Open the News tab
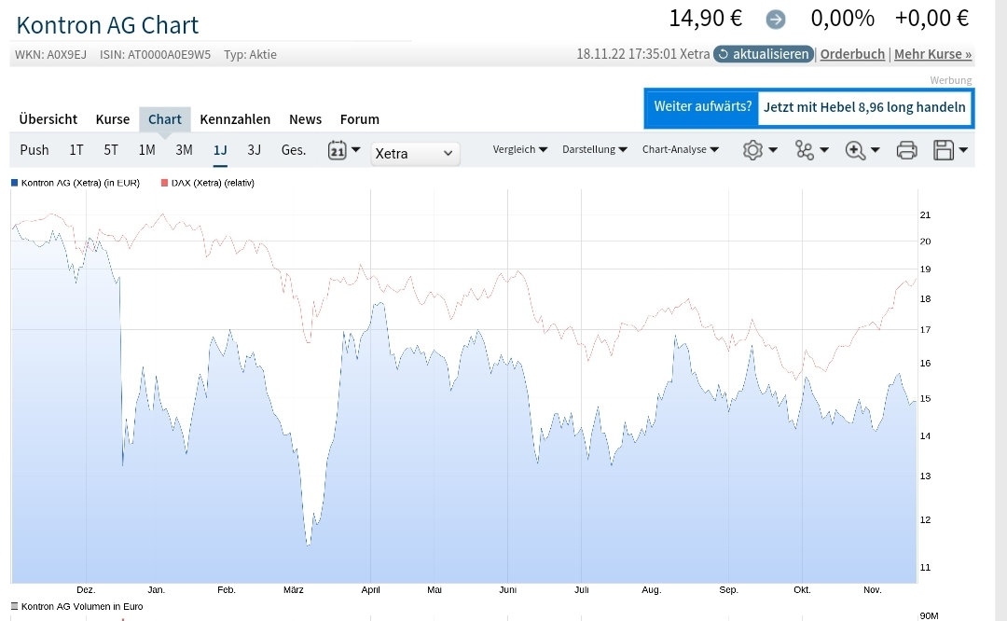Screen dimensions: 1007x621 [x=305, y=118]
